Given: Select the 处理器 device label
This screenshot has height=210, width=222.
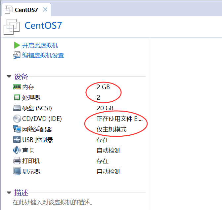Looking at the screenshot, I should pos(31,97).
